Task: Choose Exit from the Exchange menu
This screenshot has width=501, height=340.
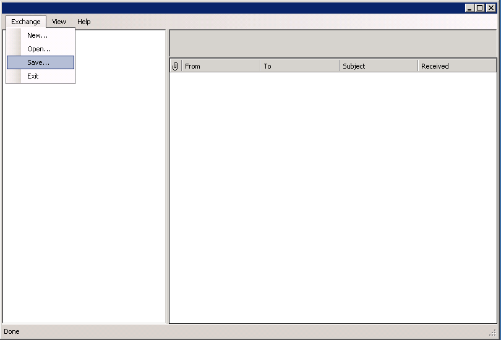Action: coord(33,76)
